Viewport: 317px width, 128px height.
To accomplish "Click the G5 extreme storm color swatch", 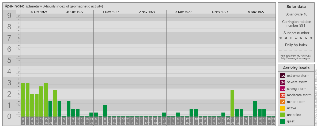I will [282, 76].
